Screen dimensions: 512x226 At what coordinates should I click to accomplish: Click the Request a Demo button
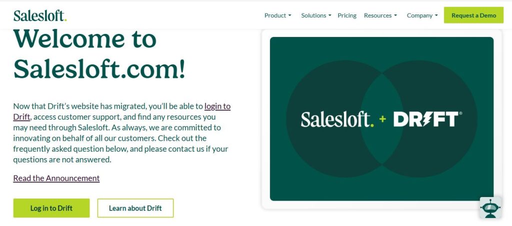tap(473, 15)
